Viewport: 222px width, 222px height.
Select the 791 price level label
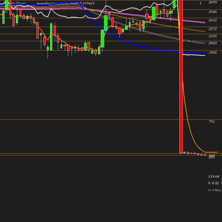[x=212, y=122]
